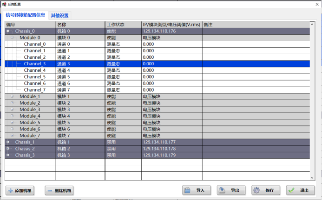Collapse the Chassis_0 tree node
Screen dimensions: 322x200
click(x=7, y=31)
